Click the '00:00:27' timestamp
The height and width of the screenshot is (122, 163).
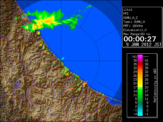click(140, 39)
